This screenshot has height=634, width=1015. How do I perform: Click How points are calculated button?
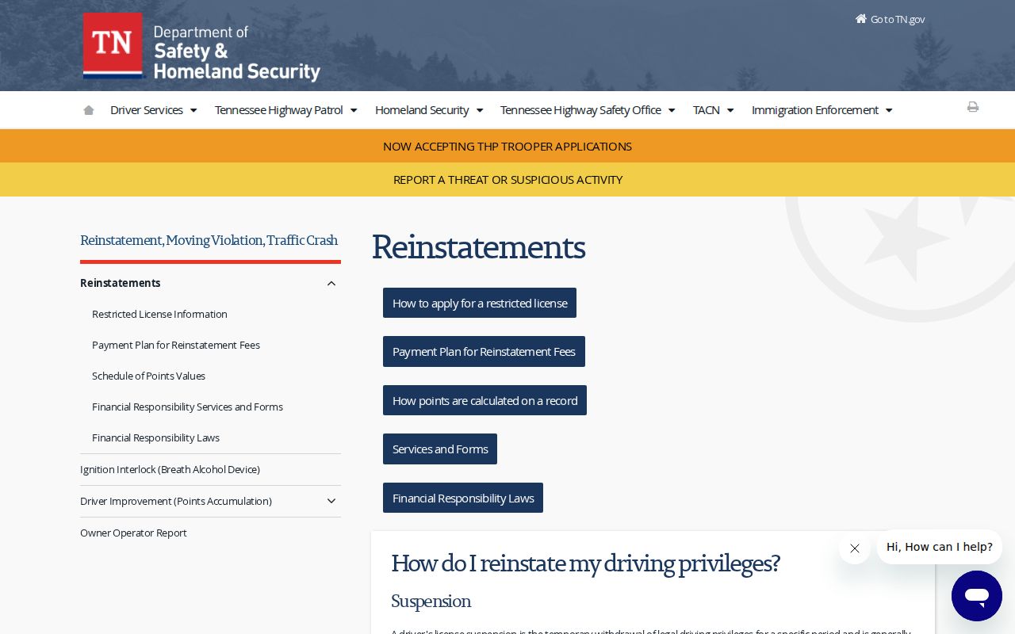pyautogui.click(x=485, y=400)
